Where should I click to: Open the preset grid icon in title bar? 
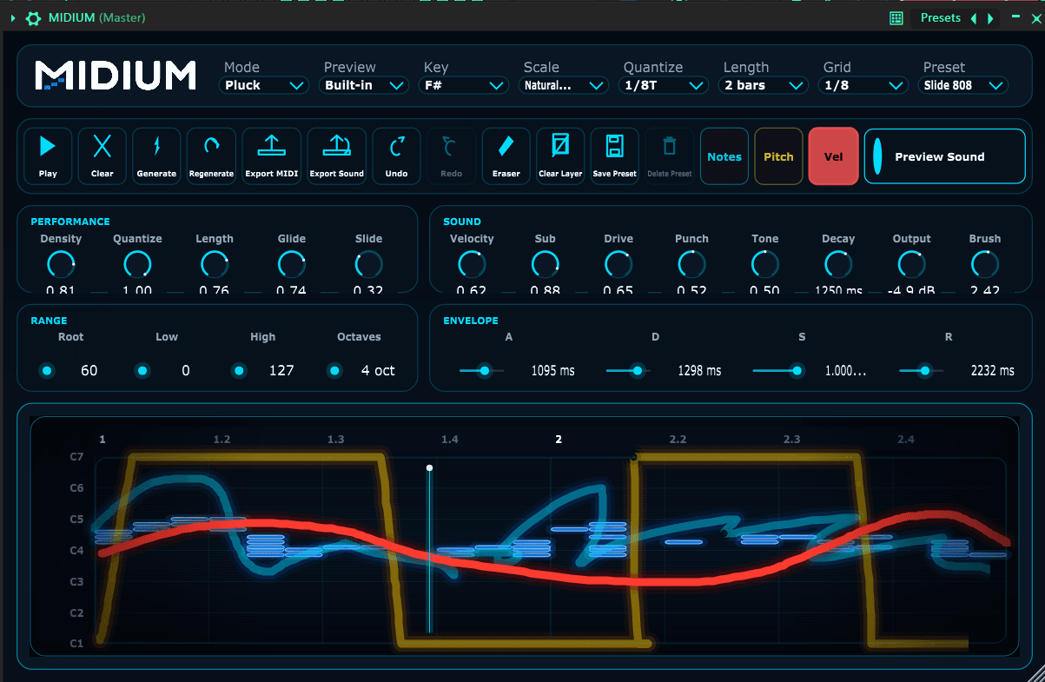896,17
